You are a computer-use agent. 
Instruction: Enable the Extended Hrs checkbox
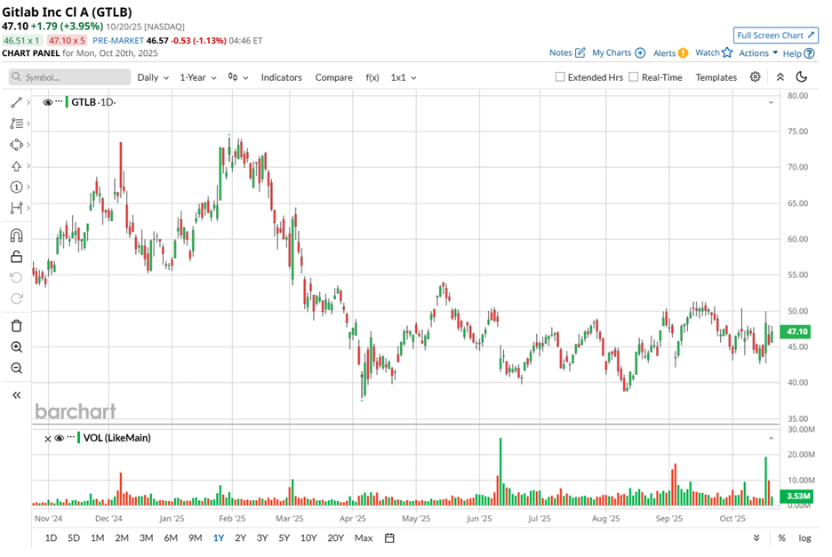point(560,77)
